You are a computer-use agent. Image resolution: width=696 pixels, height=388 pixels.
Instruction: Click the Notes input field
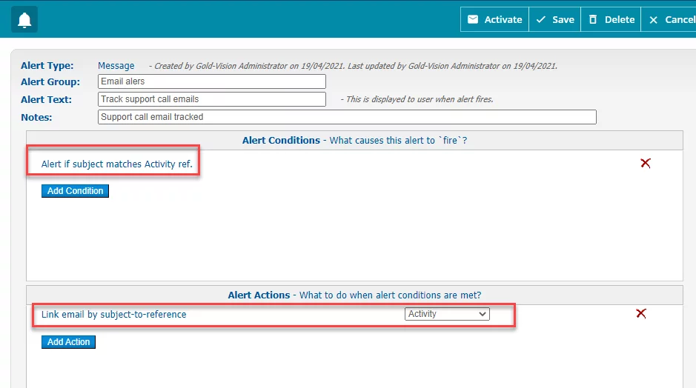click(347, 117)
